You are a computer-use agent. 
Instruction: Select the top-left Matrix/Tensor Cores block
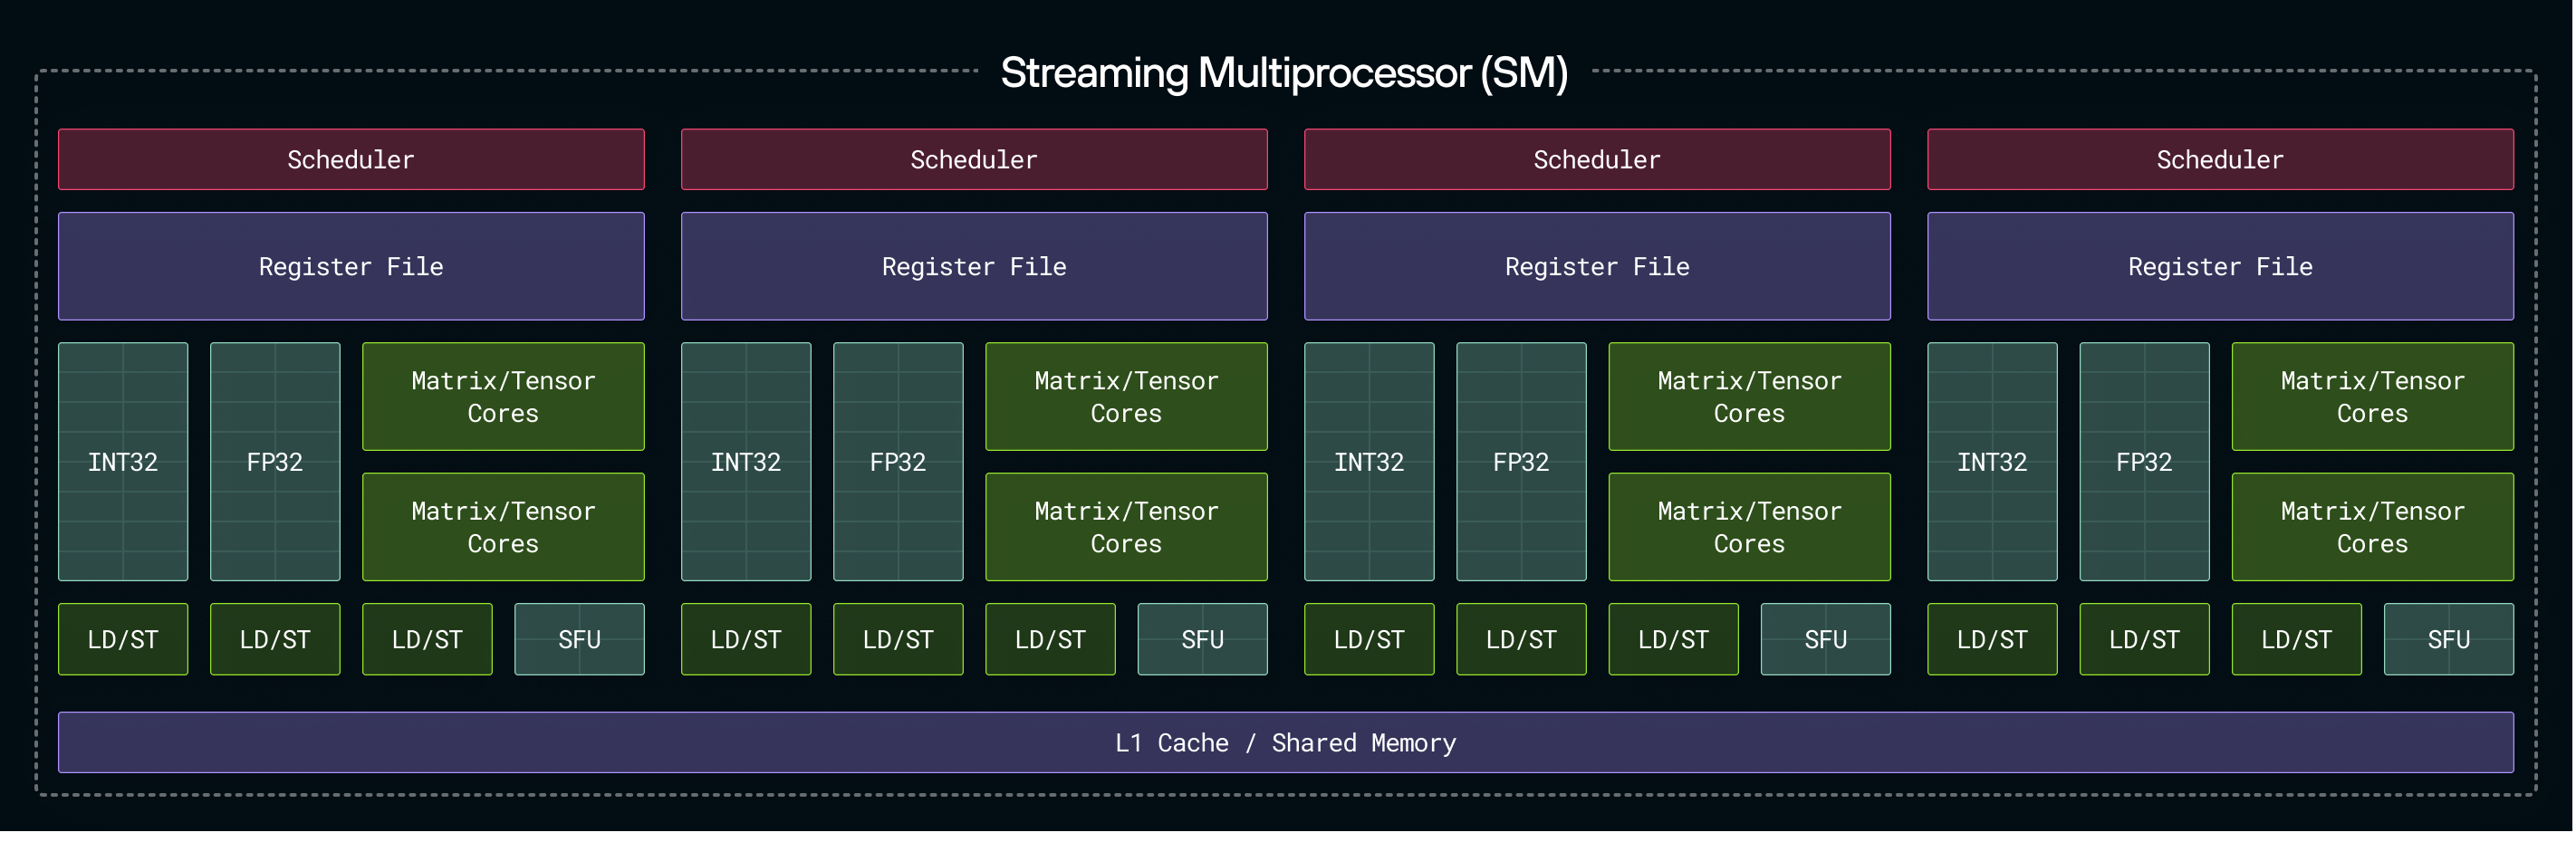coord(503,397)
